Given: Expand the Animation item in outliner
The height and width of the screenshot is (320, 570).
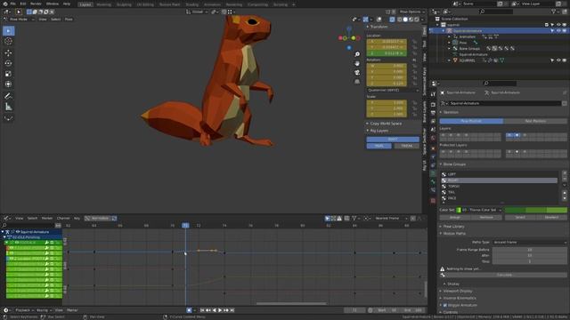Looking at the screenshot, I should pos(450,36).
